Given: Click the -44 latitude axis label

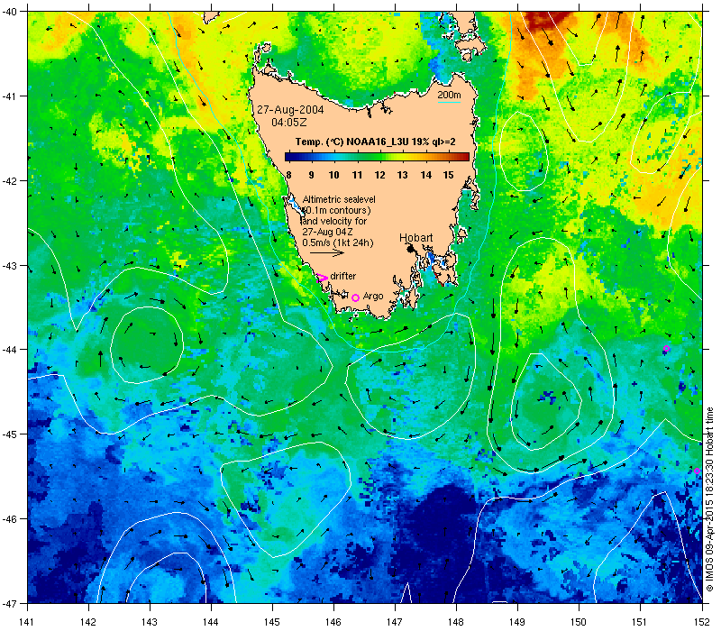Looking at the screenshot, I should point(10,350).
